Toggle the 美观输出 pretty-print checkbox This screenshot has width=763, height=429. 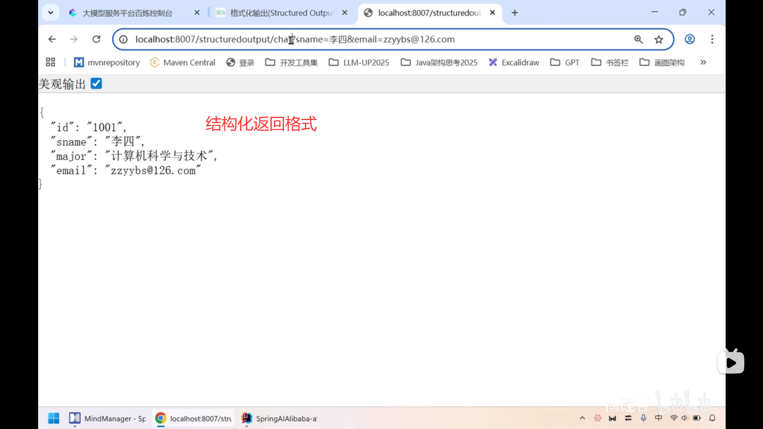pos(96,84)
